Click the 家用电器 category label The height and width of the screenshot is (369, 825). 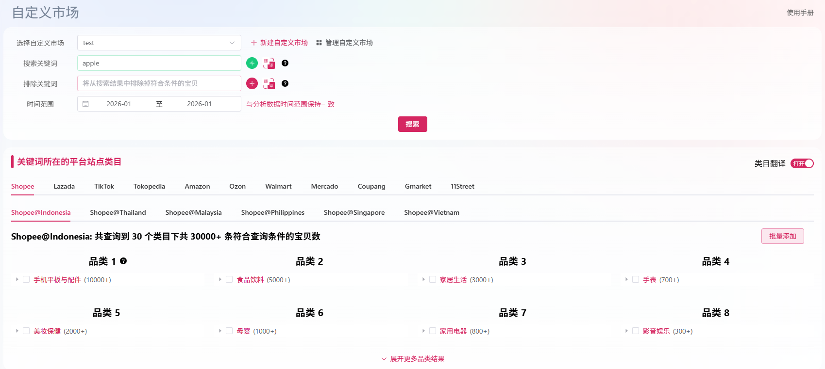click(x=453, y=331)
